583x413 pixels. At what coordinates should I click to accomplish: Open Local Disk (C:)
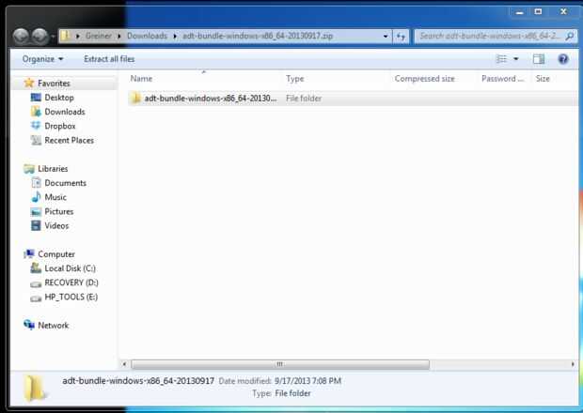point(70,268)
